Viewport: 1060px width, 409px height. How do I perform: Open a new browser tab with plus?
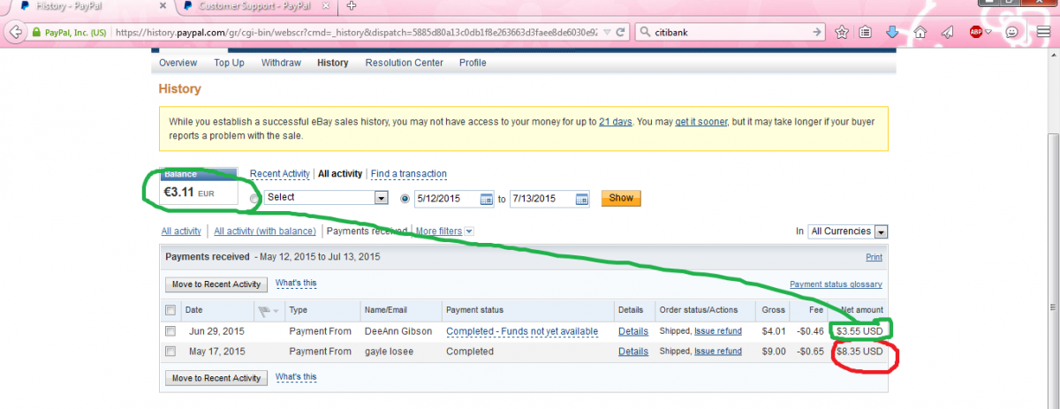point(352,6)
